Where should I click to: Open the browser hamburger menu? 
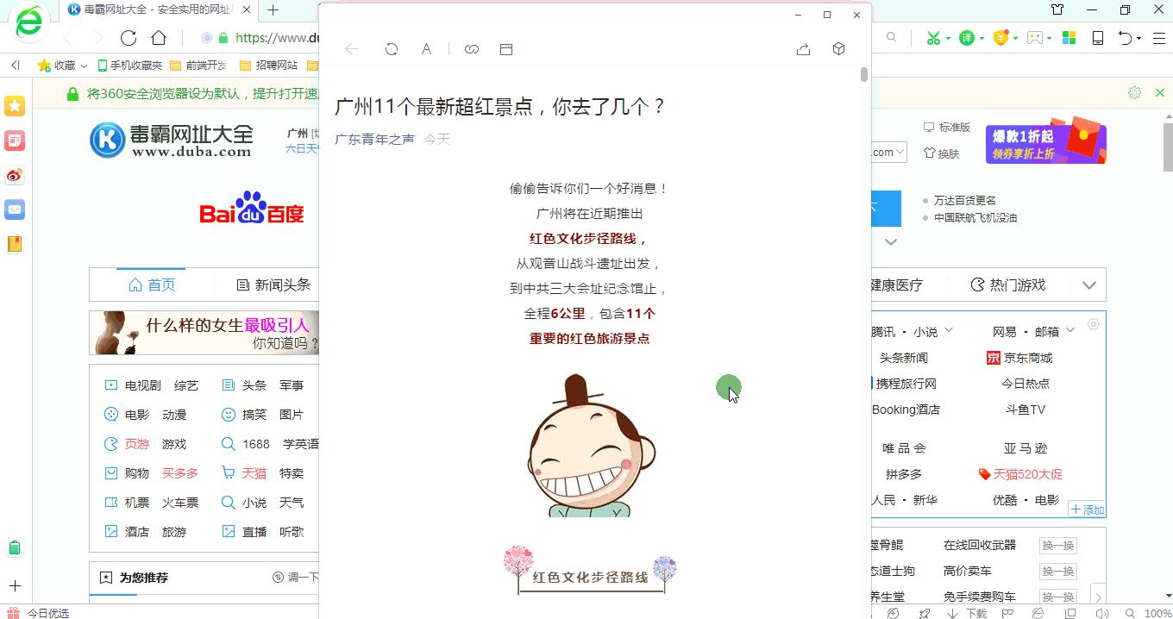pyautogui.click(x=1158, y=38)
